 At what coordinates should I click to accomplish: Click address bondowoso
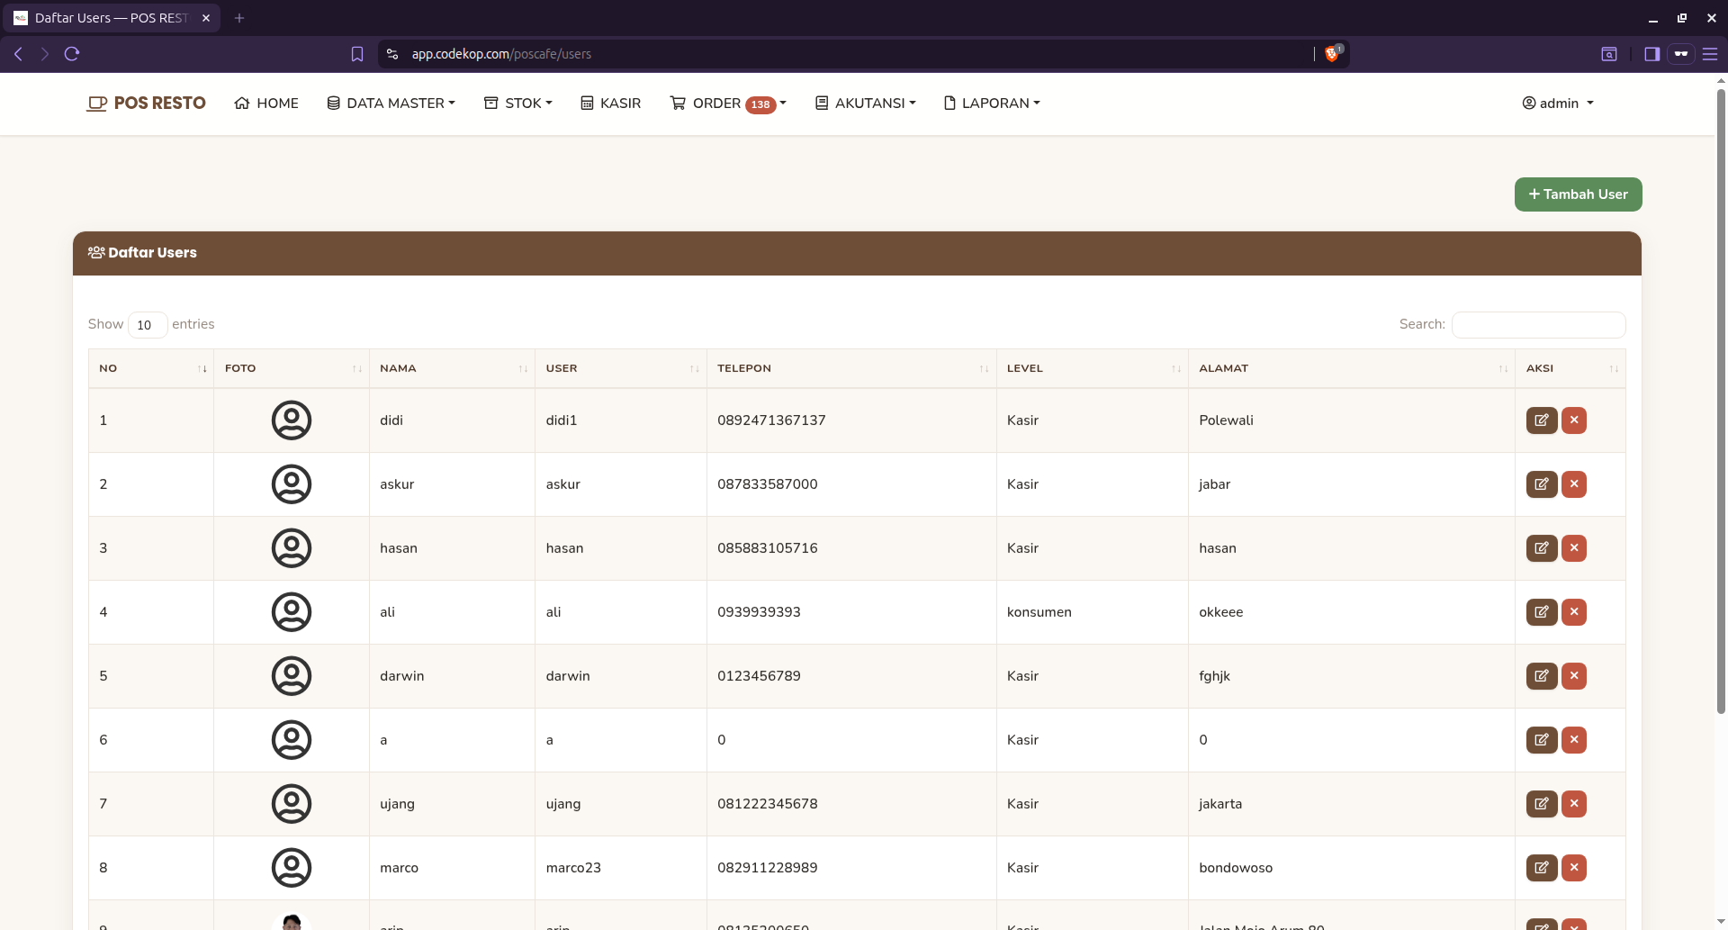[x=1236, y=868]
